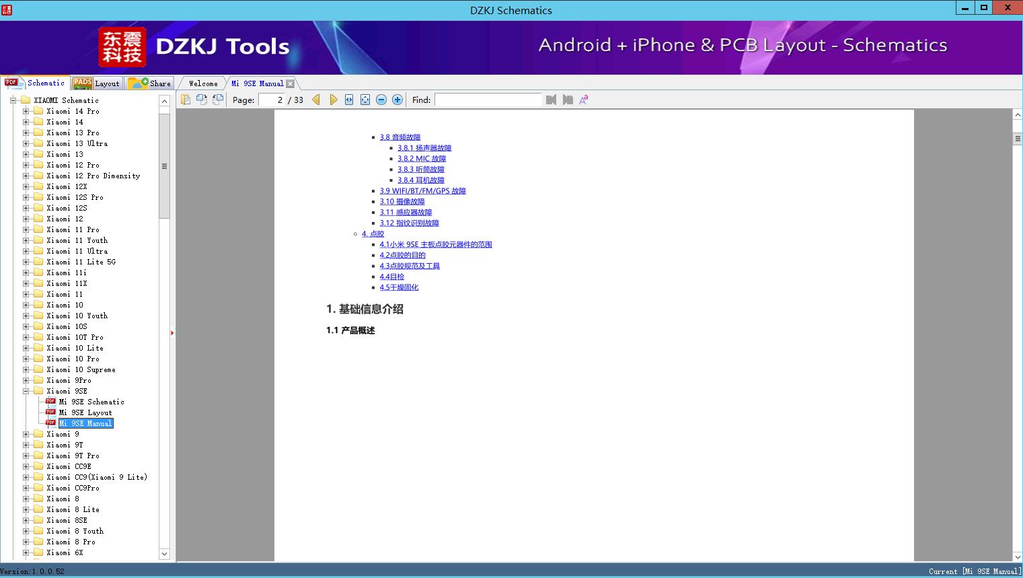Select Mi 9SE Schematic in the tree

pyautogui.click(x=91, y=402)
